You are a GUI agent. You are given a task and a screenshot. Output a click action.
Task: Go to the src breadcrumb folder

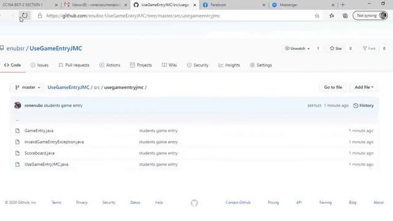(97, 87)
